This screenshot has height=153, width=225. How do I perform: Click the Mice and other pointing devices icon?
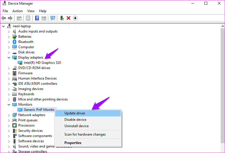14,99
